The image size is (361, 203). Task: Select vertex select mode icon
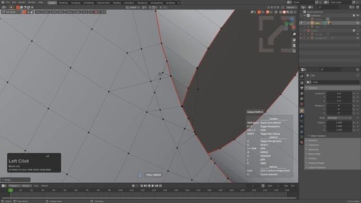click(x=25, y=12)
